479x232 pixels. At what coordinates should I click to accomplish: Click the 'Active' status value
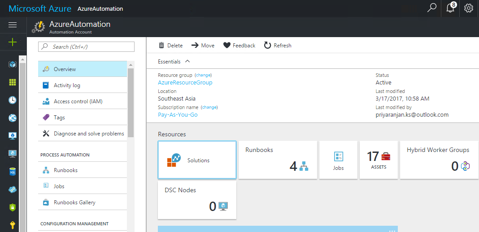pyautogui.click(x=383, y=83)
